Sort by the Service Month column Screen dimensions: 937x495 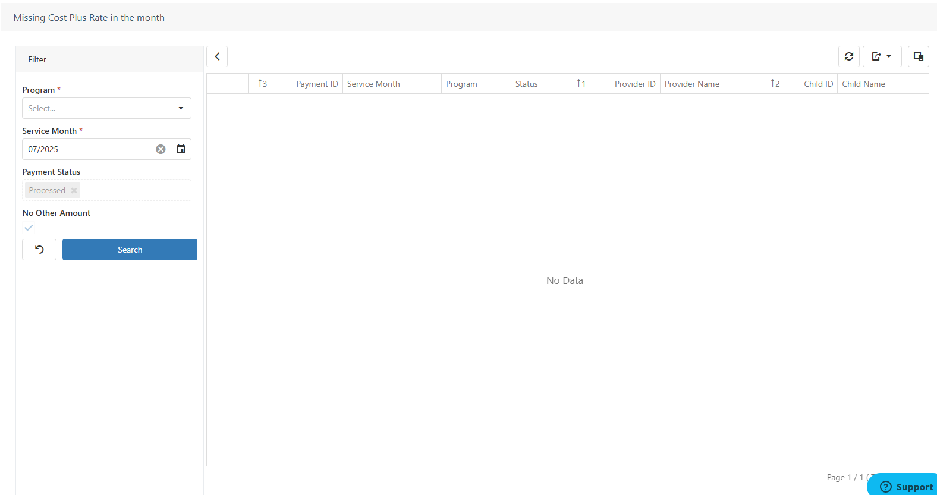coord(373,84)
